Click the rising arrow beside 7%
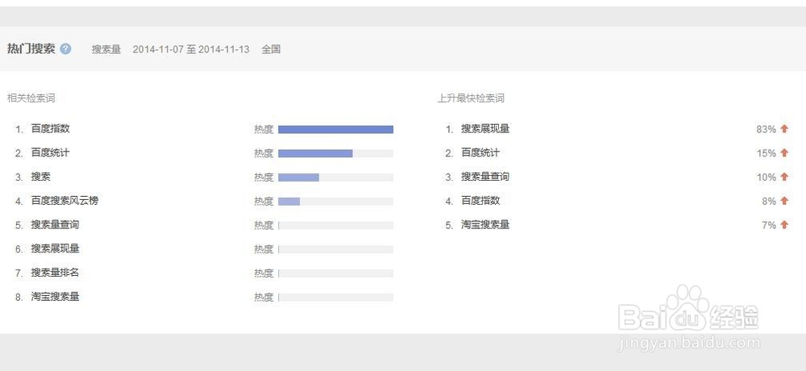 click(783, 225)
